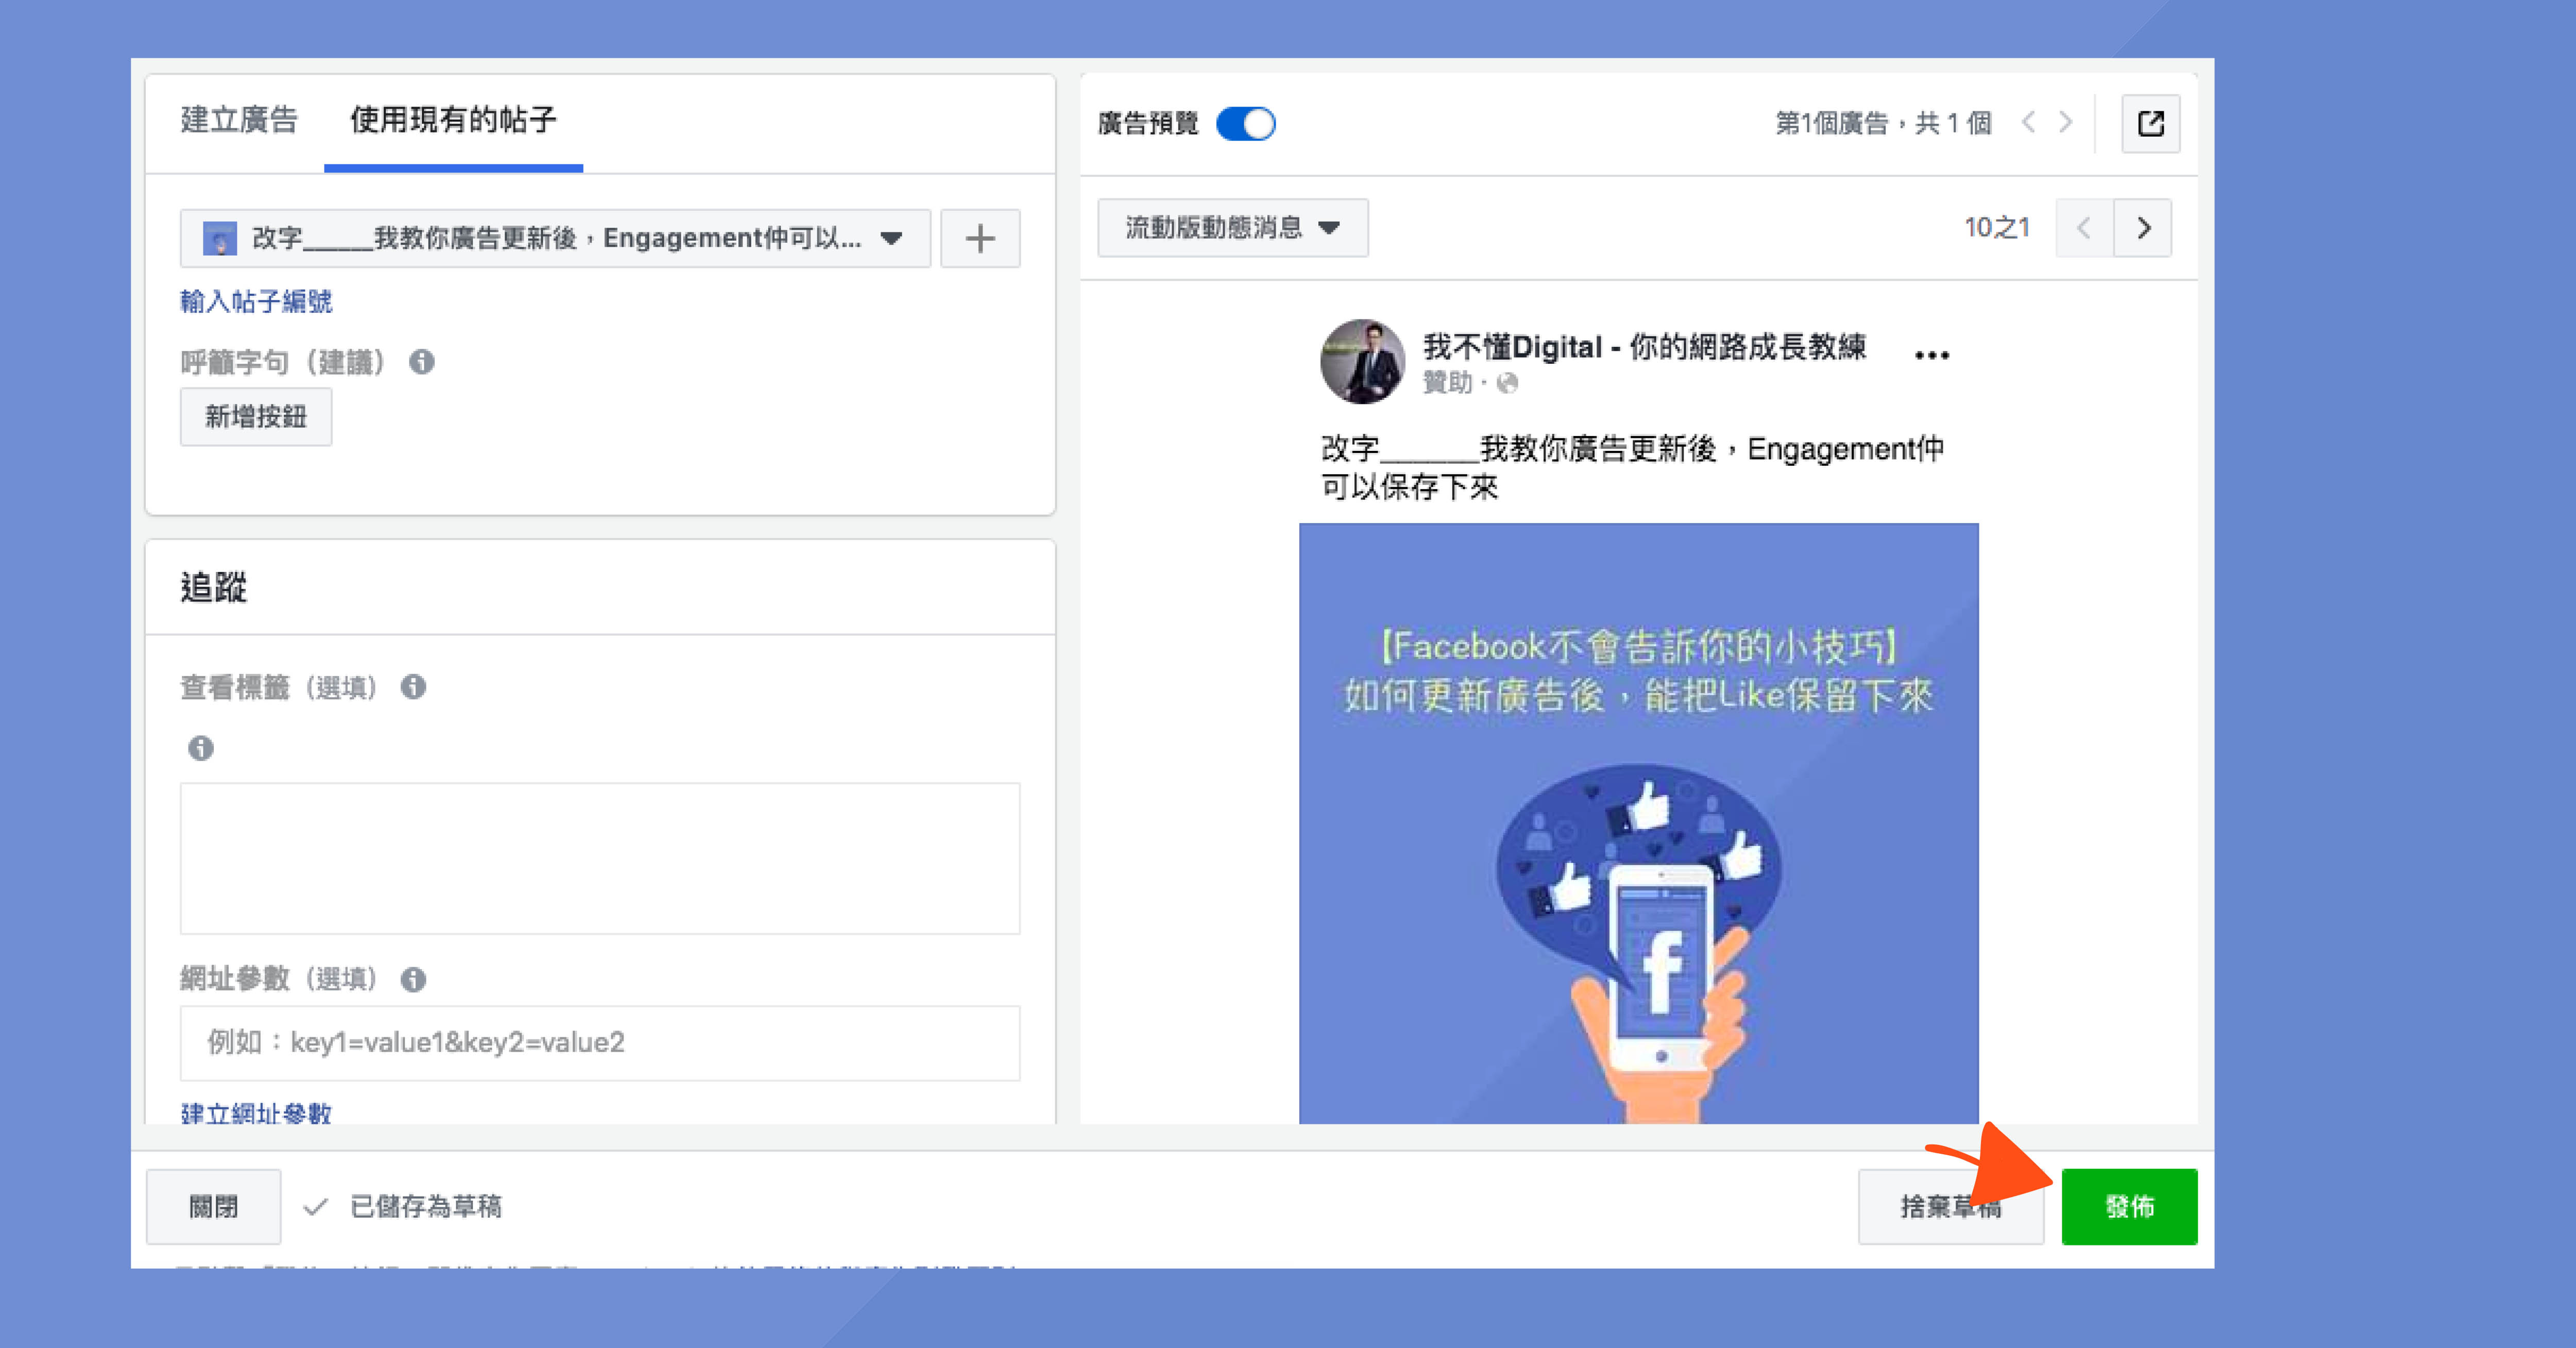Click the ad image in the preview
Image resolution: width=2576 pixels, height=1348 pixels.
[x=1639, y=823]
